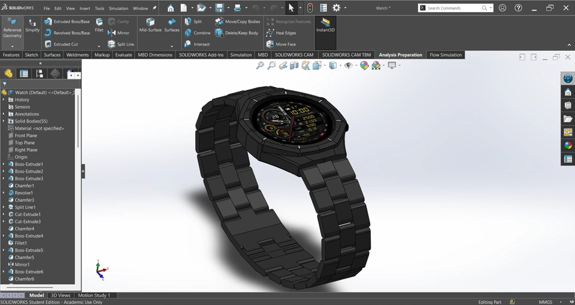Pin the menu bar with pushpin
This screenshot has width=575, height=305.
[x=155, y=8]
